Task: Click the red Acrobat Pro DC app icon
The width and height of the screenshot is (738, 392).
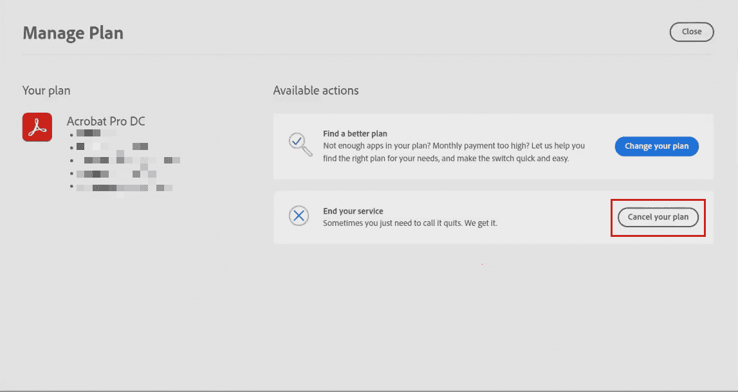Action: (37, 127)
